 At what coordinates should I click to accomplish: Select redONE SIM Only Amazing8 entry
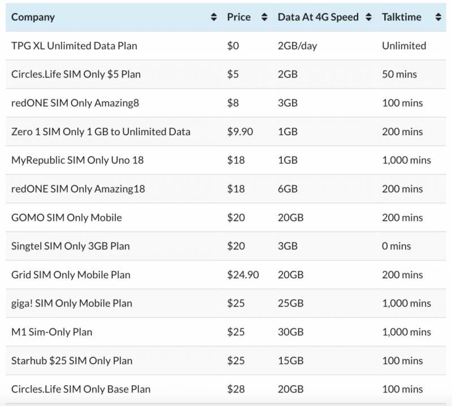click(75, 103)
